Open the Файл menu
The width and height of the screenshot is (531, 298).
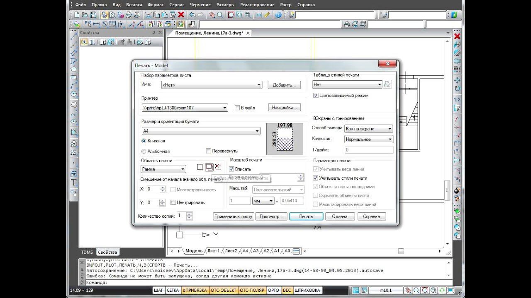(80, 5)
